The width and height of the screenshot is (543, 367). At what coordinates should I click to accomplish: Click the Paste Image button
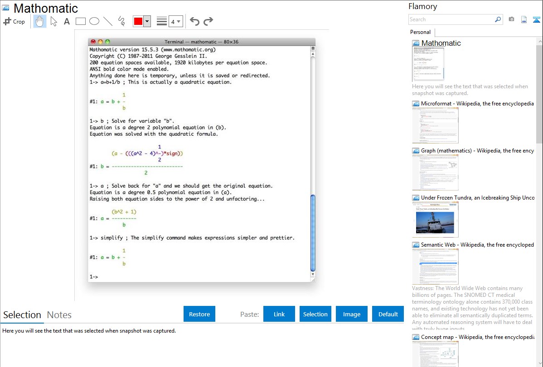(x=351, y=314)
